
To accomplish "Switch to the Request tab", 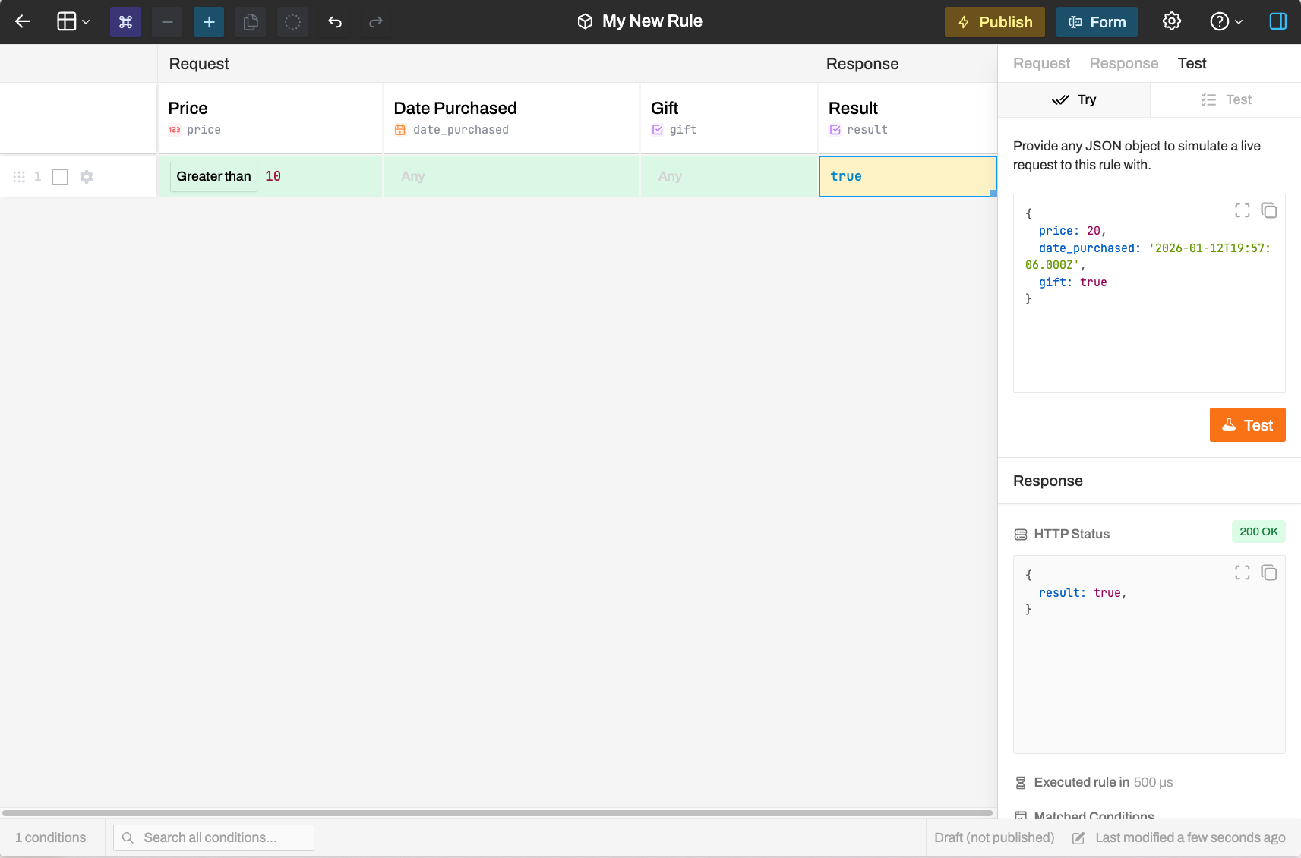I will pos(1041,64).
